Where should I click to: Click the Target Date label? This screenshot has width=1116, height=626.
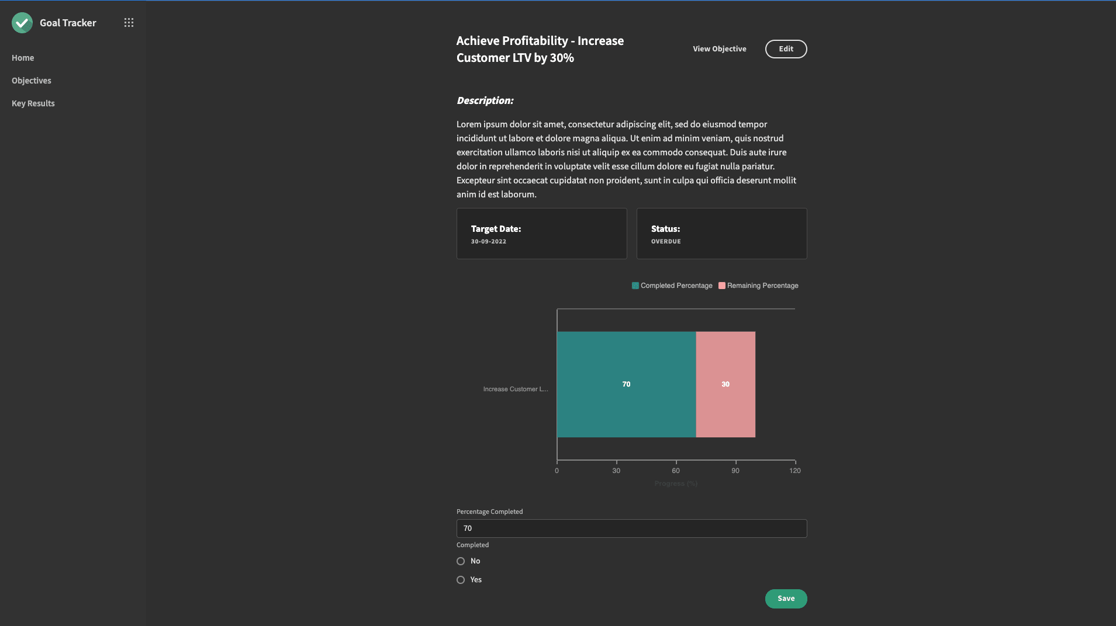(x=496, y=229)
